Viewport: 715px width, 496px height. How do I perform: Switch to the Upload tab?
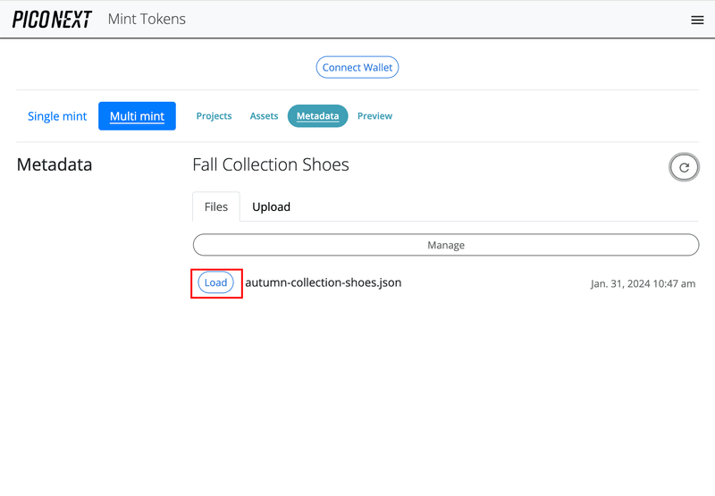click(x=271, y=206)
